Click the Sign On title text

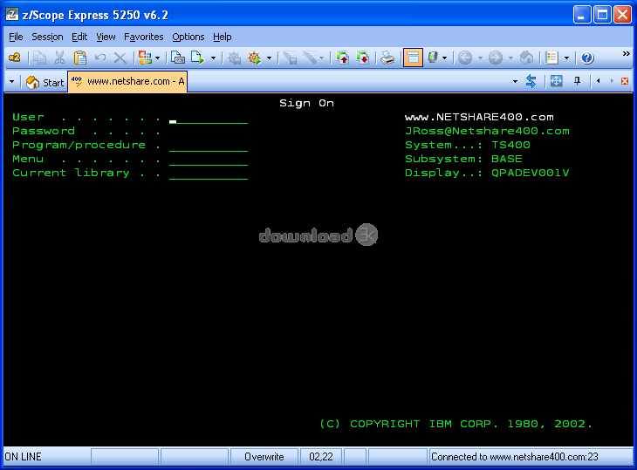pyautogui.click(x=306, y=103)
